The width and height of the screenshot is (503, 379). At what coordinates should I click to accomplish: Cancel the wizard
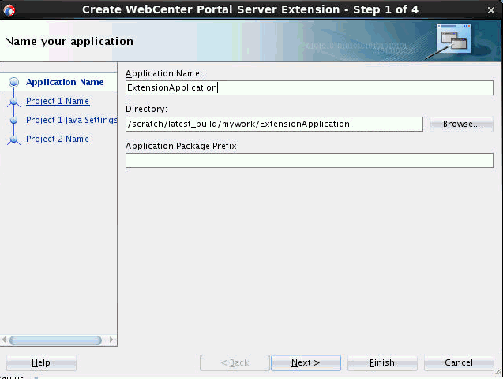(459, 362)
